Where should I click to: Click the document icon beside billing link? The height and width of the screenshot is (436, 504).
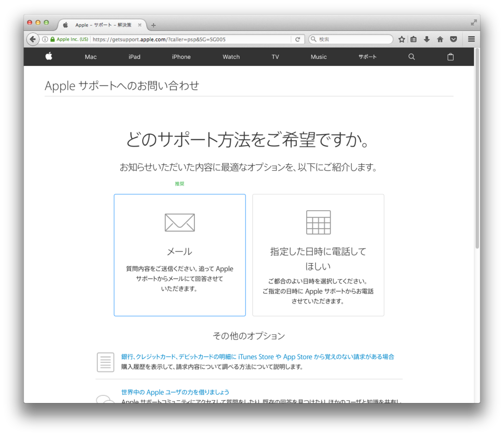(105, 362)
